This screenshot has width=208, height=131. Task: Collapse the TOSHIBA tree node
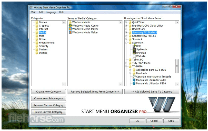[126, 67]
